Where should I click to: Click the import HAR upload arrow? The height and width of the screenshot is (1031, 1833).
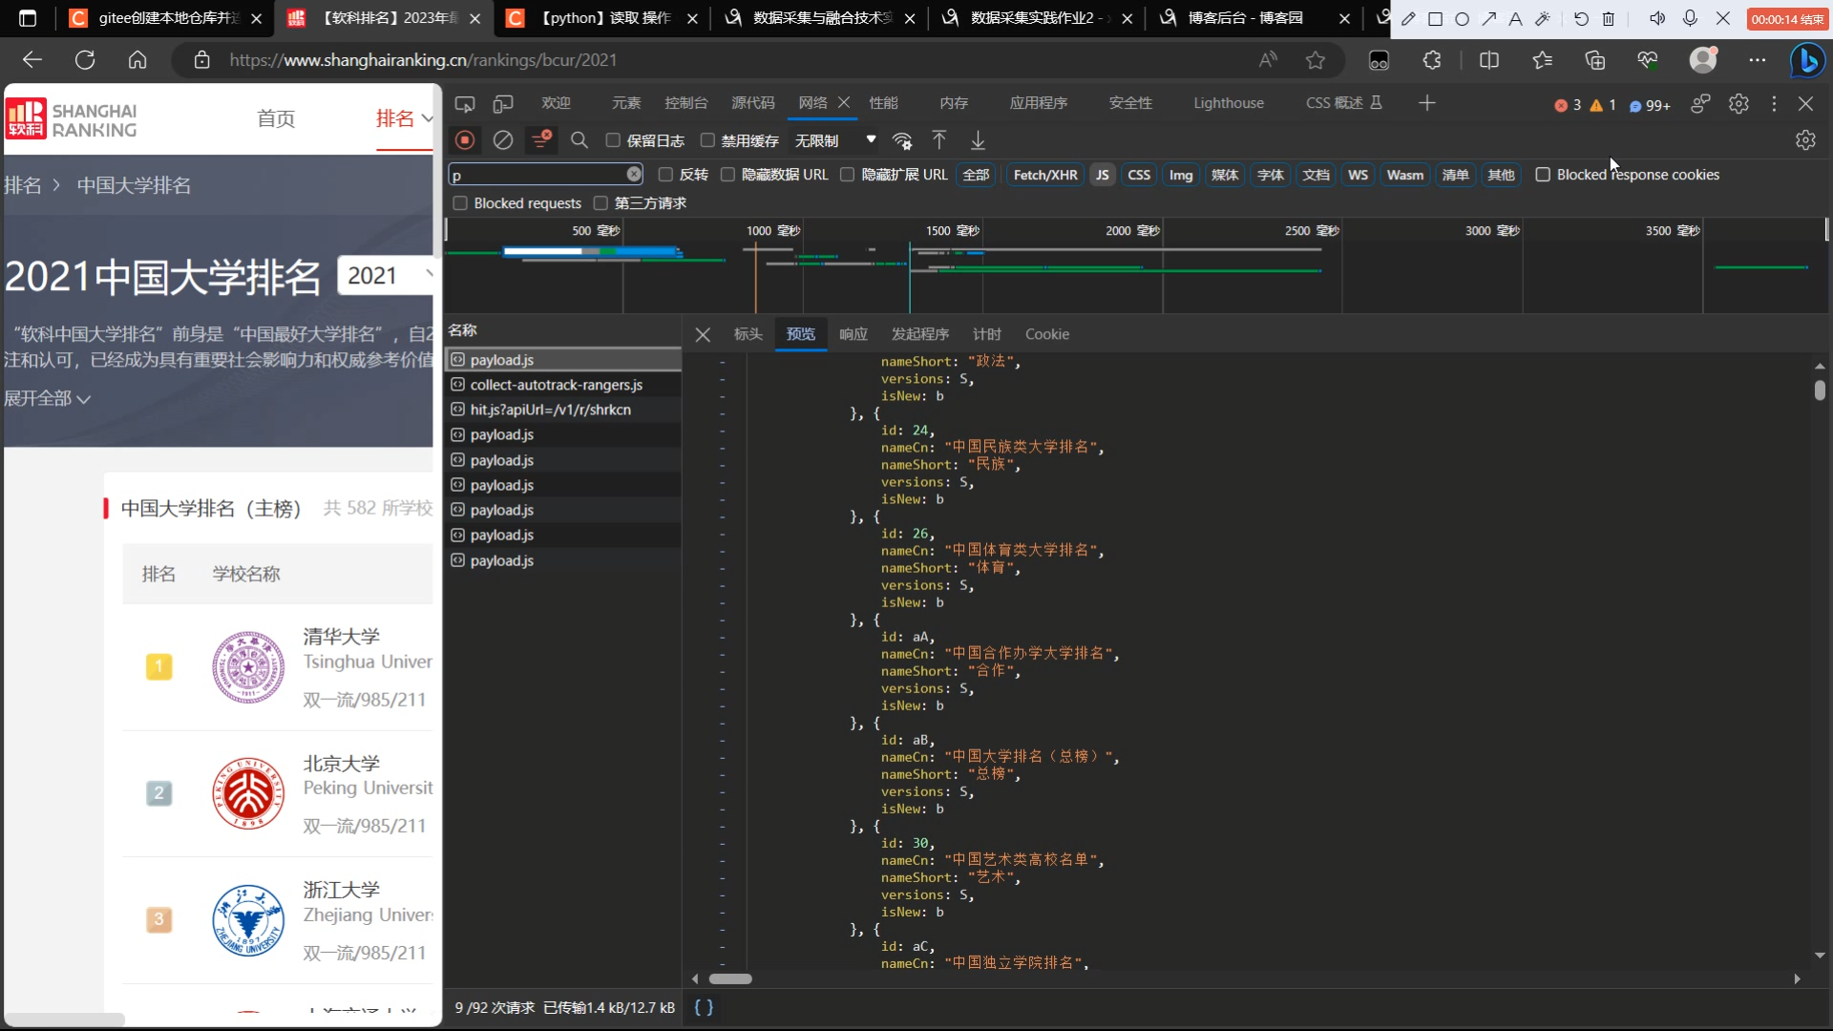[x=939, y=140]
